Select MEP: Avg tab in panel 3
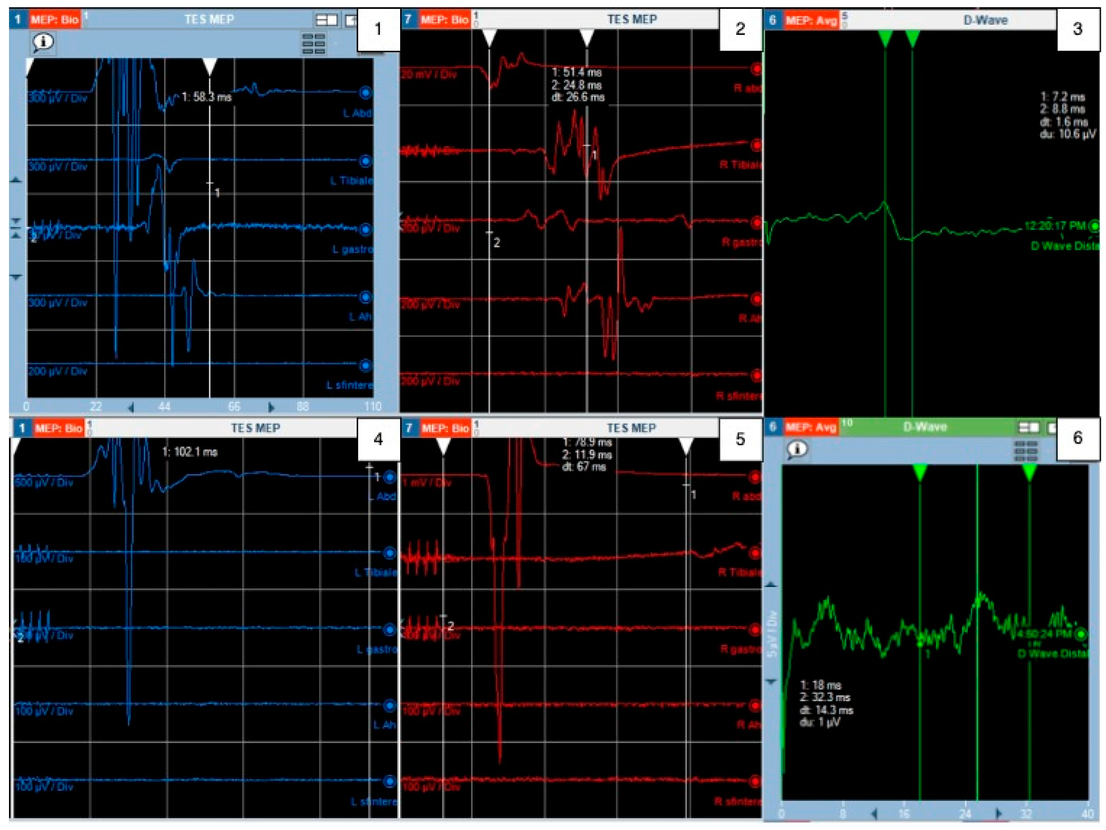 (x=811, y=21)
